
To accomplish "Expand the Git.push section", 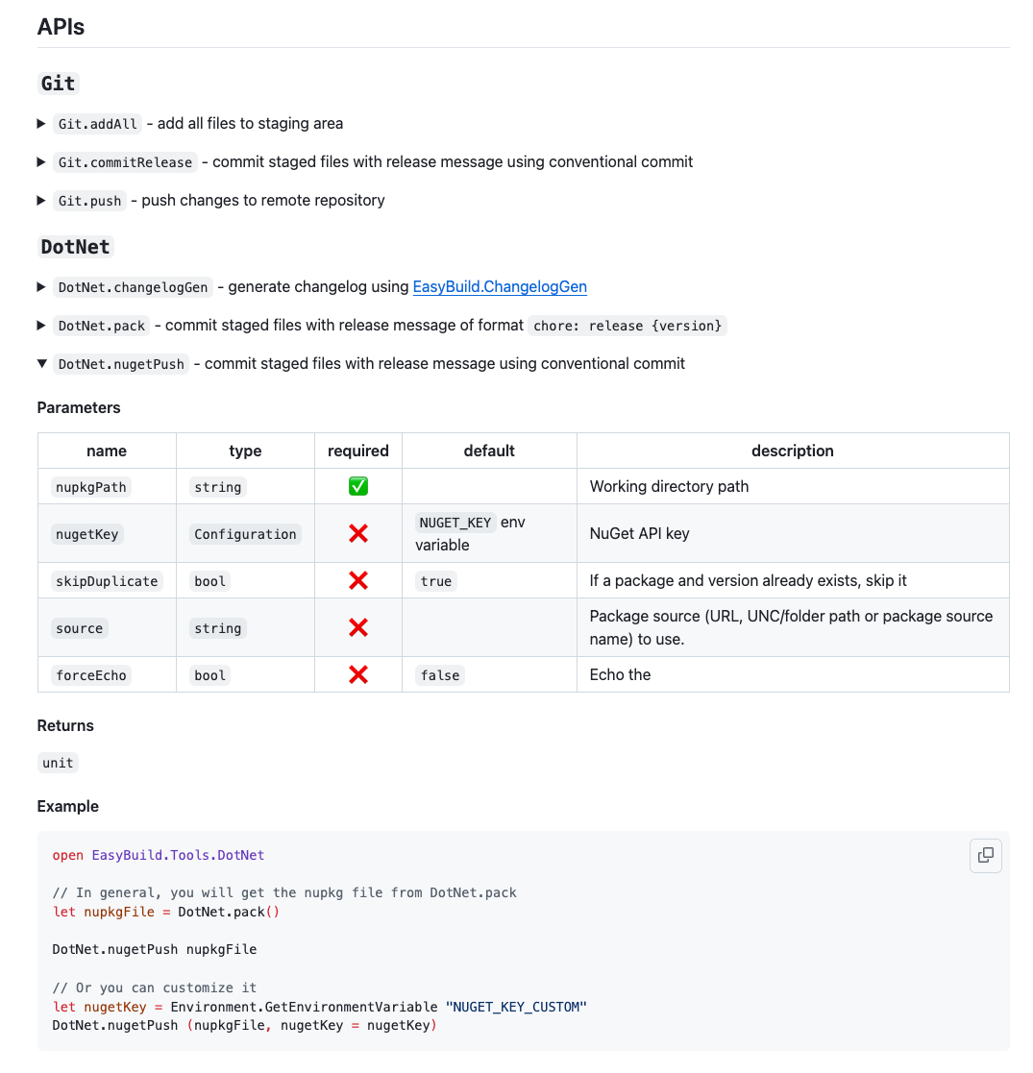I will pos(41,200).
